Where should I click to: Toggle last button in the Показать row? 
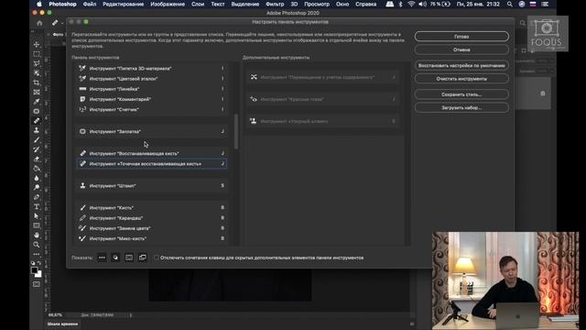point(143,258)
